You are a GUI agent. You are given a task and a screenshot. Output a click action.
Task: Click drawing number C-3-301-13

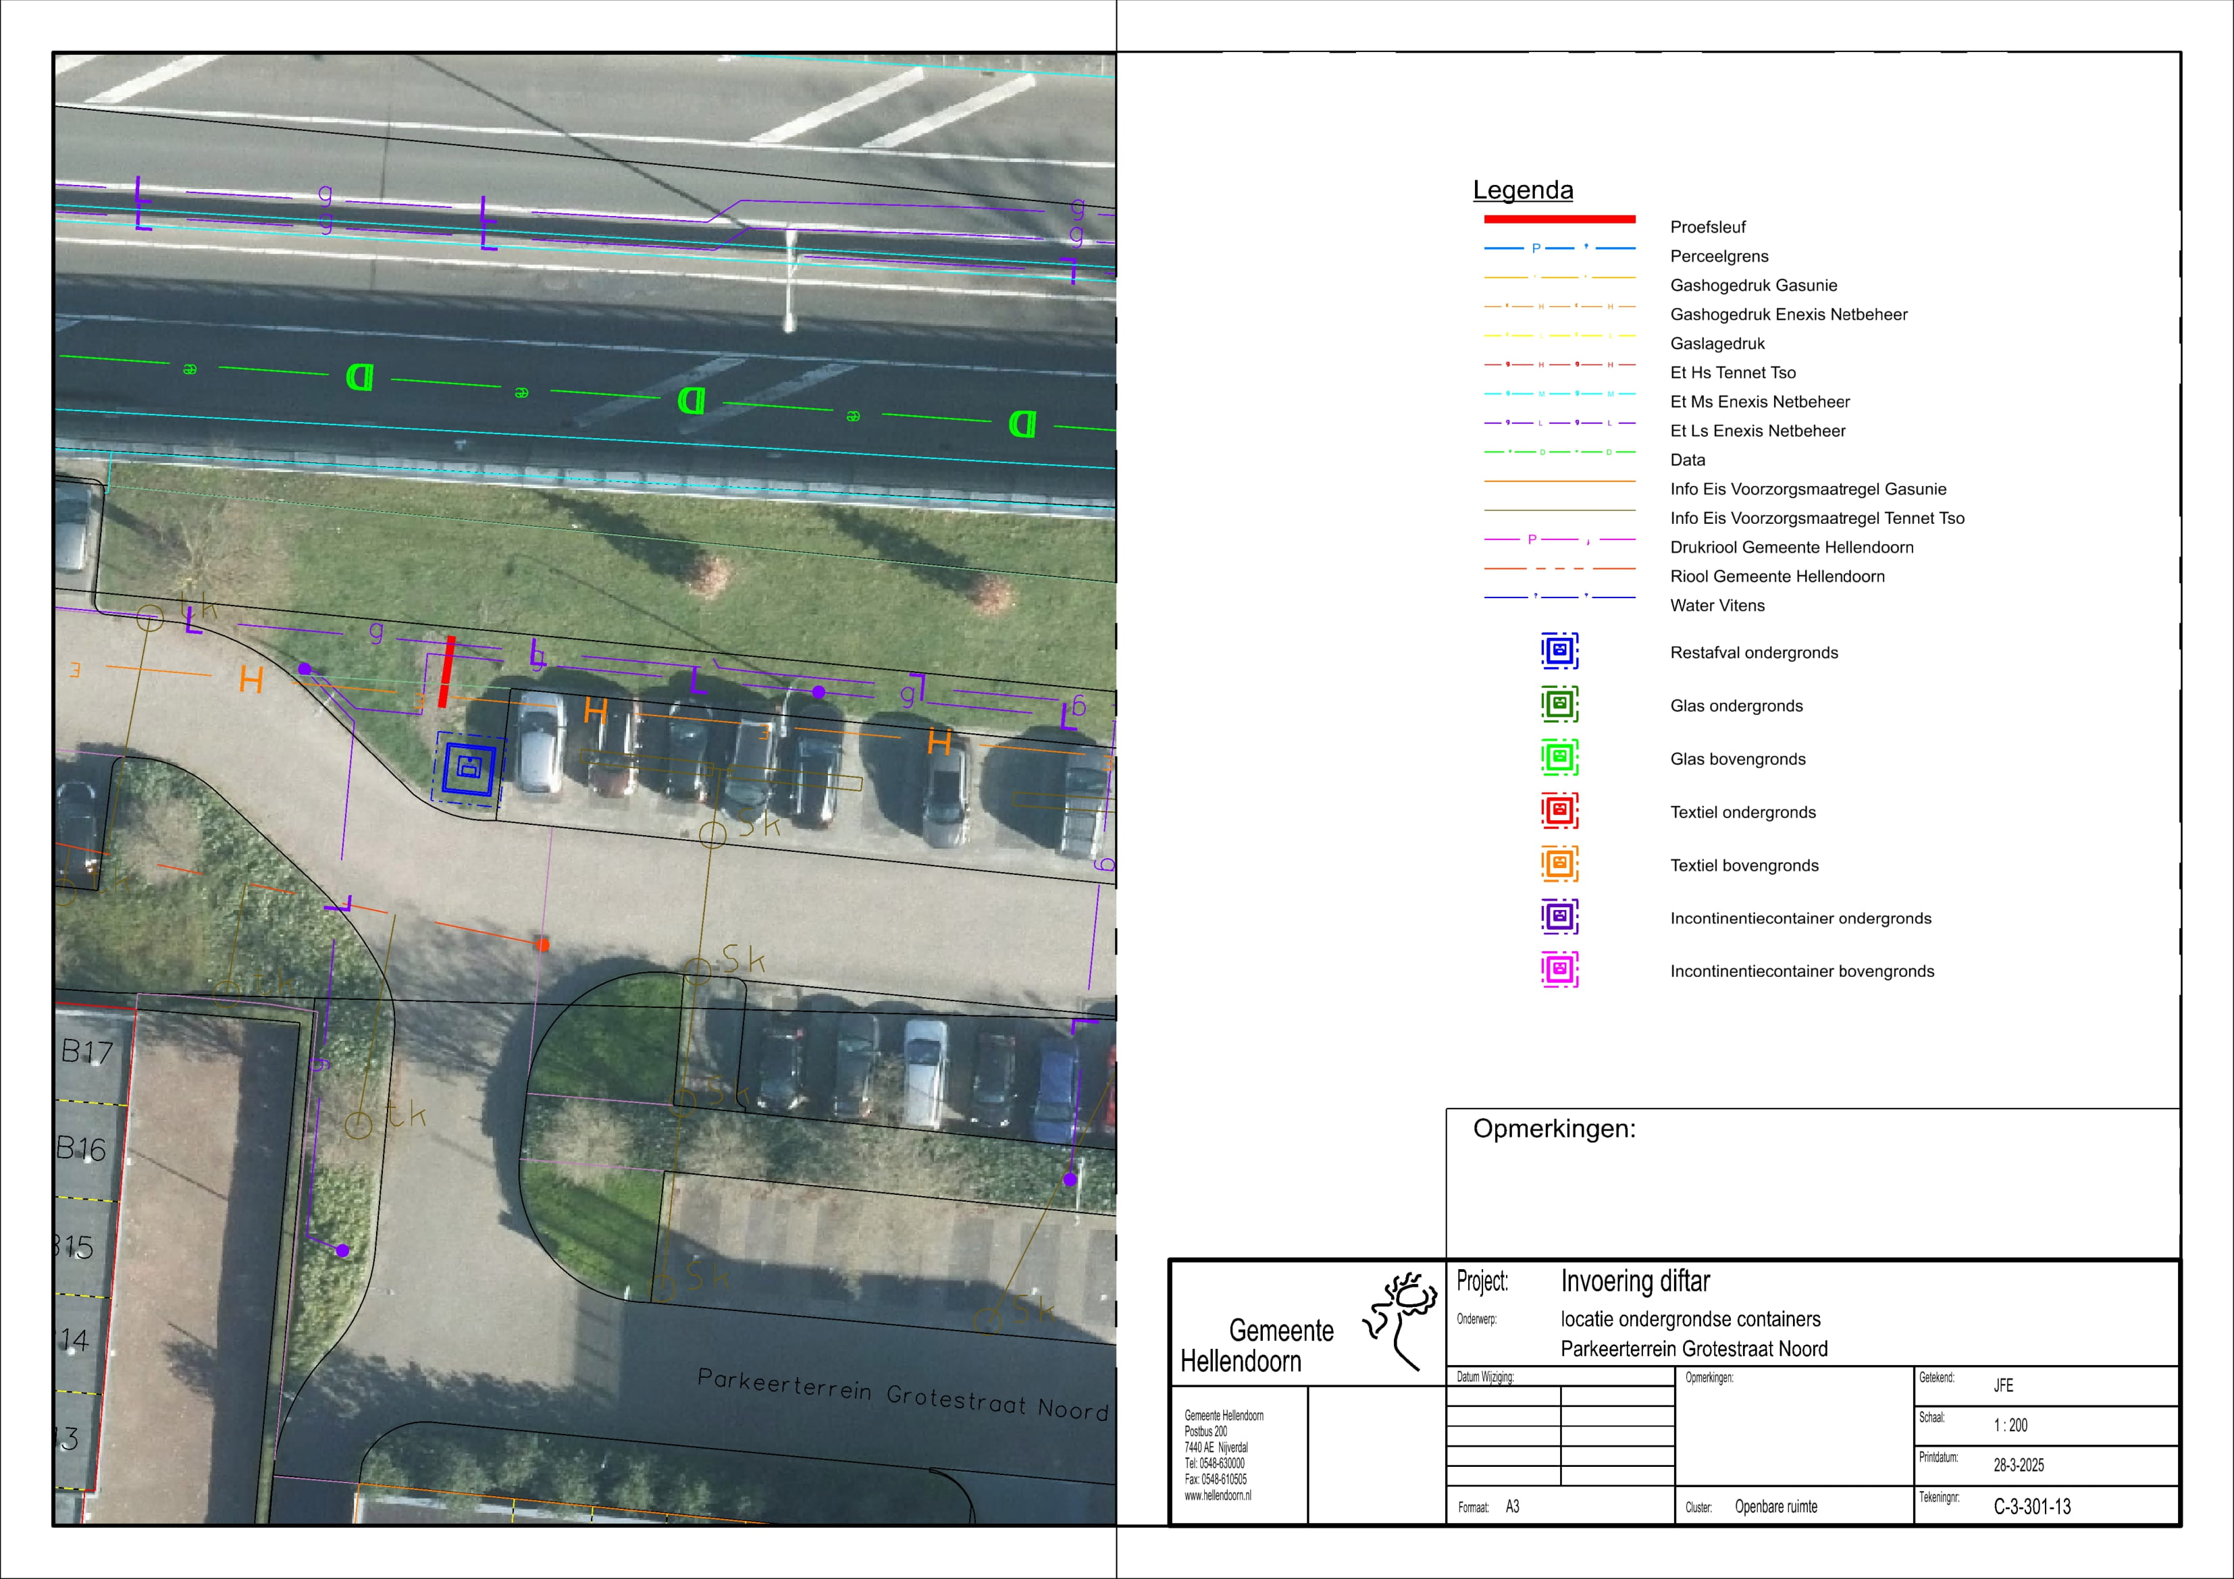[x=2031, y=1507]
